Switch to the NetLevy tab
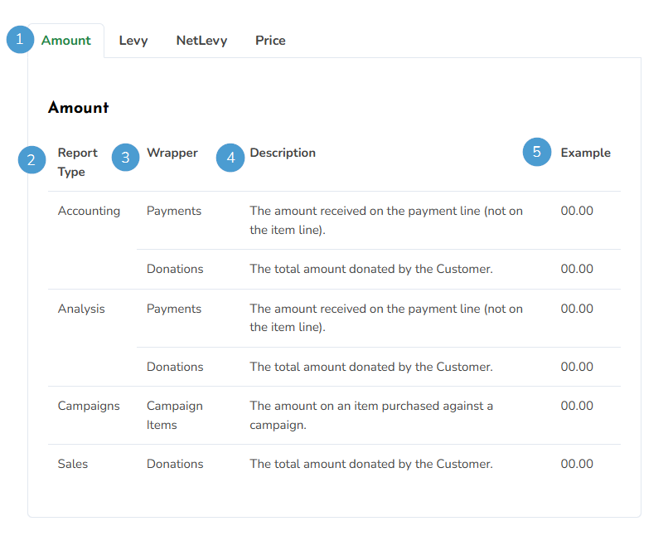Viewport: 668px width, 536px height. pos(202,41)
